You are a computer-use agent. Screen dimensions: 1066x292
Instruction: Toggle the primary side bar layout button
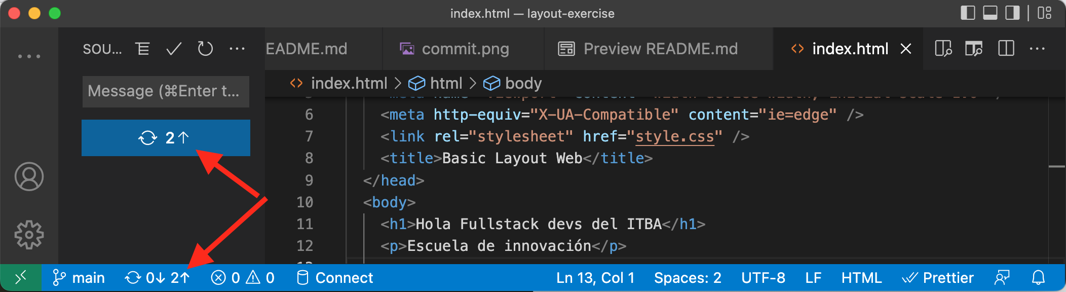(968, 13)
